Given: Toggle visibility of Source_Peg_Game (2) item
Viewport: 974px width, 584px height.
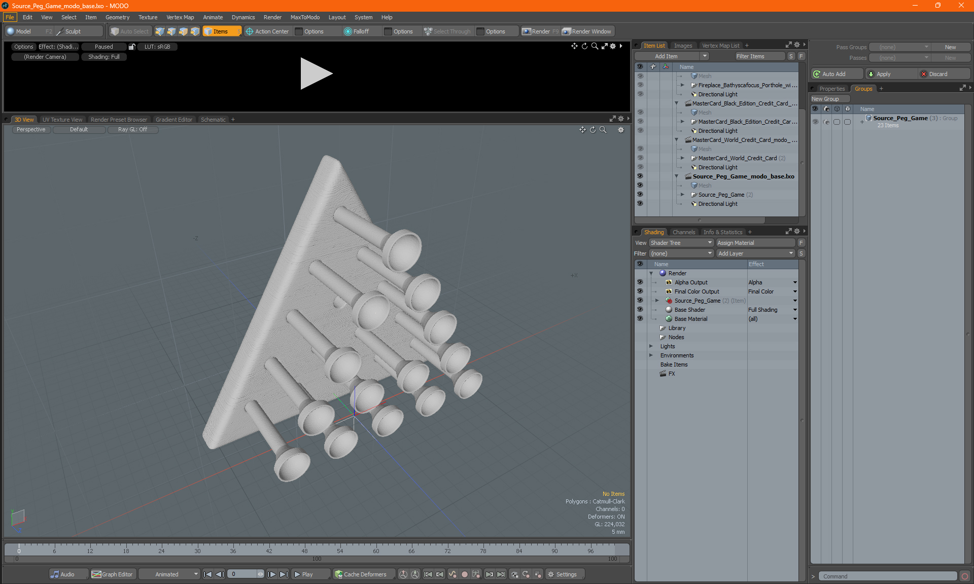Looking at the screenshot, I should (x=640, y=195).
